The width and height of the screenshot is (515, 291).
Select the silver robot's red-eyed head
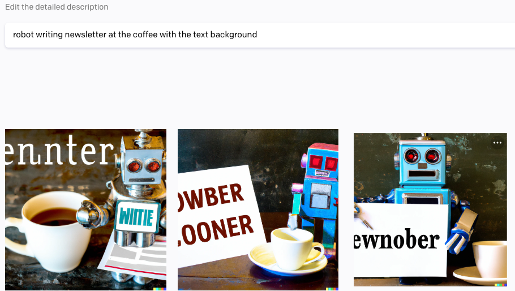[142, 165]
